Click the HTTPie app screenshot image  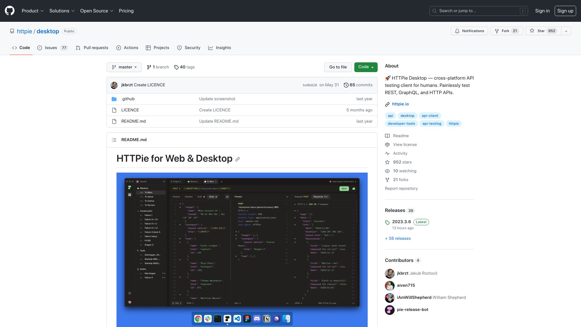(242, 250)
